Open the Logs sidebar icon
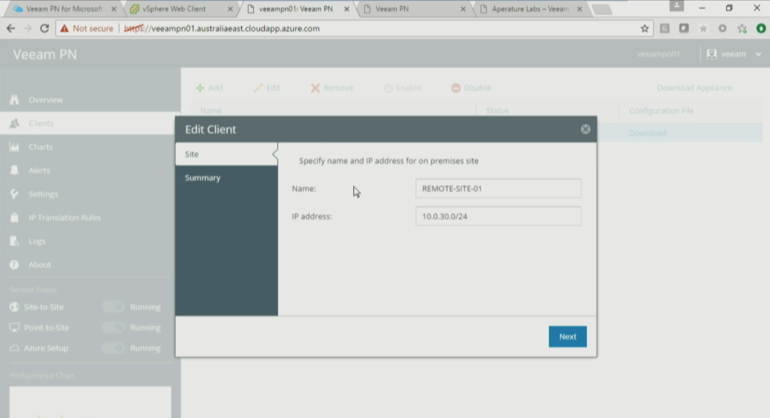Screen dimensions: 770x418 click(15, 241)
